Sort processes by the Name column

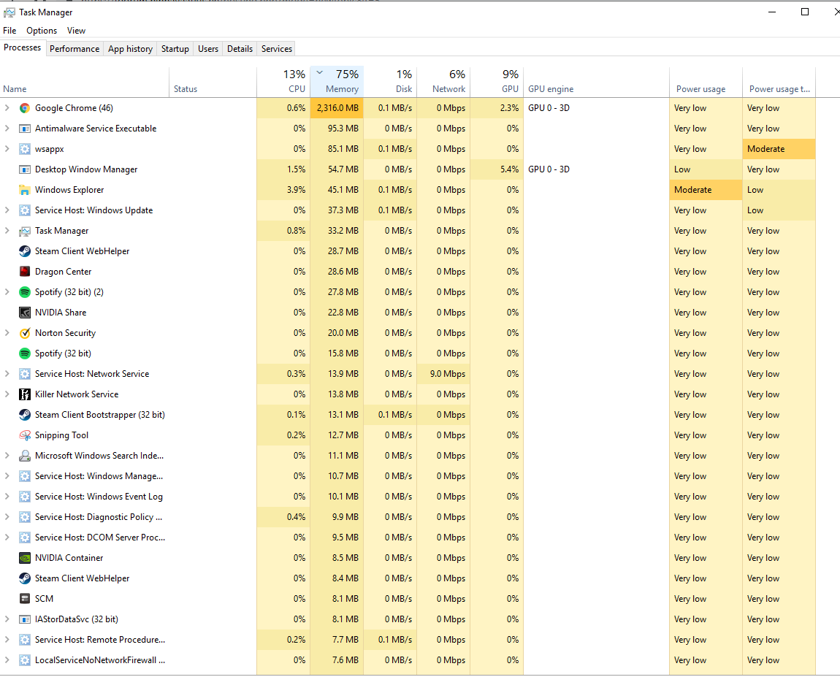pyautogui.click(x=85, y=83)
